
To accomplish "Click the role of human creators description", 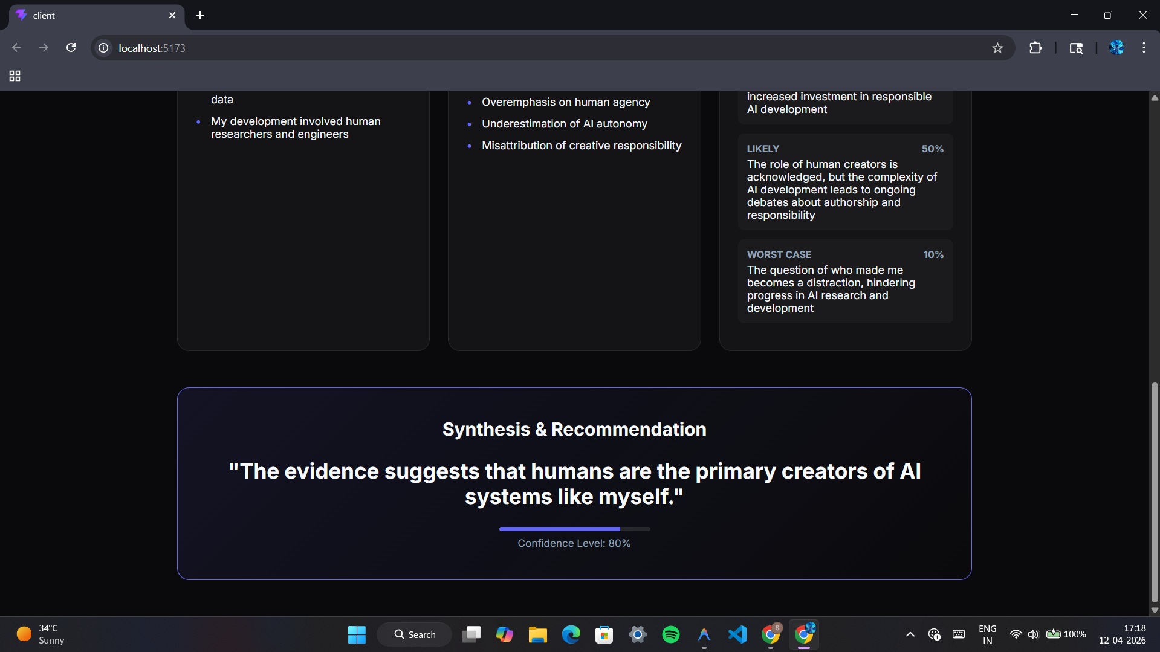I will [x=841, y=190].
